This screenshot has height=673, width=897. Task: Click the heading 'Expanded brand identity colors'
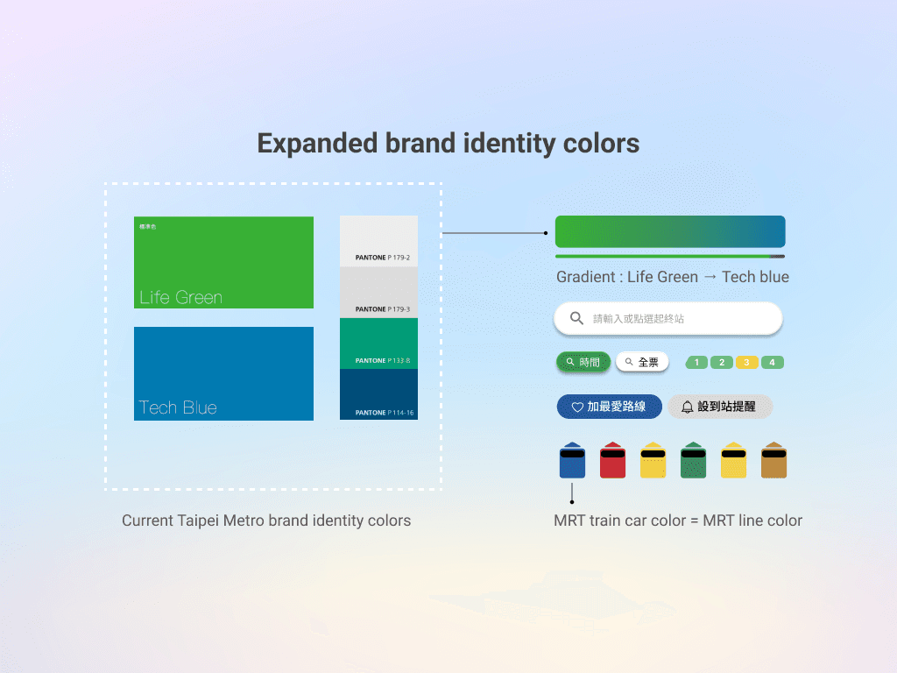coord(448,144)
